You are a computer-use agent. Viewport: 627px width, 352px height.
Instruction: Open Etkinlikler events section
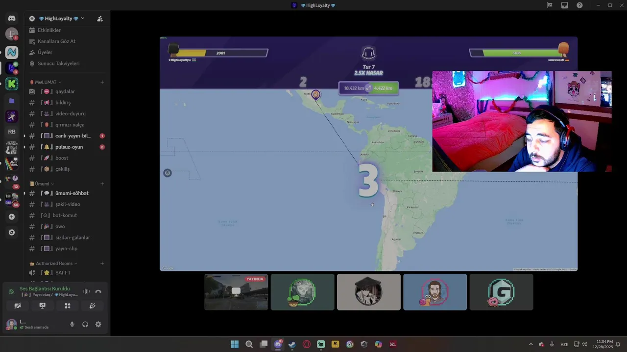(67, 30)
